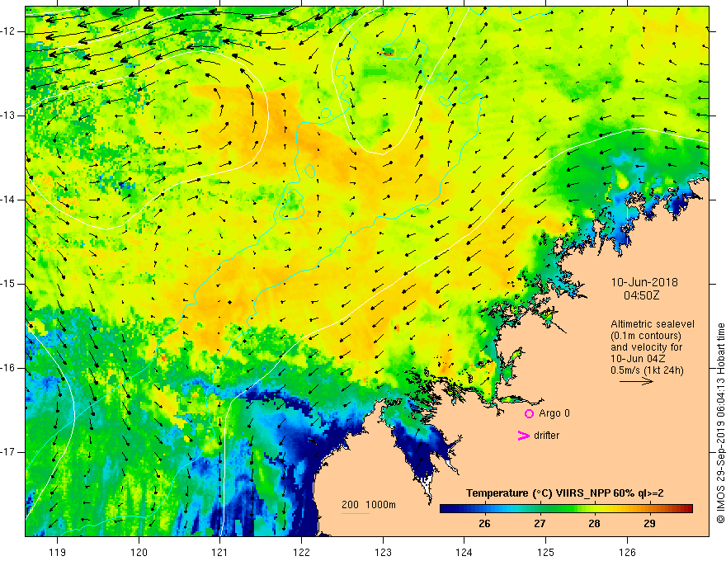Click the 0.5m/s velocity scale arrow
This screenshot has height=561, width=726.
pyautogui.click(x=637, y=382)
